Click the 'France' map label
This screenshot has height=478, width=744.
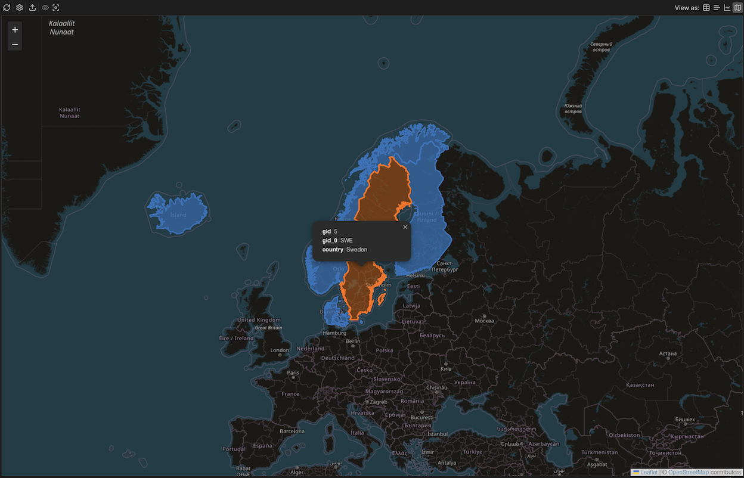(290, 394)
